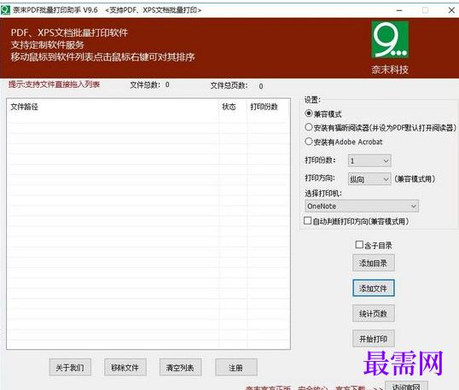Open 关于我们 about dialog
The width and height of the screenshot is (459, 390).
tap(70, 367)
